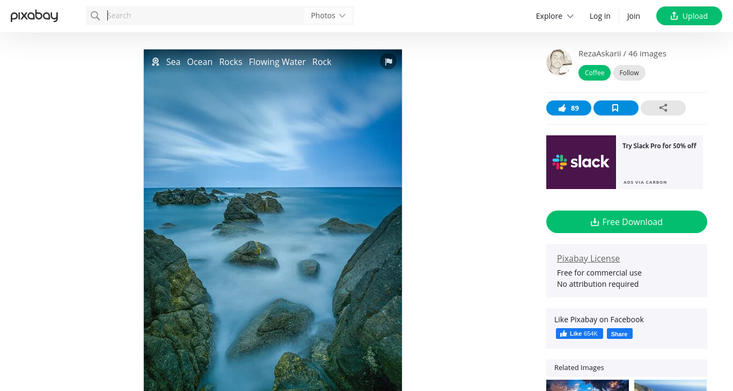Expand the Explore menu
The width and height of the screenshot is (733, 391).
555,16
